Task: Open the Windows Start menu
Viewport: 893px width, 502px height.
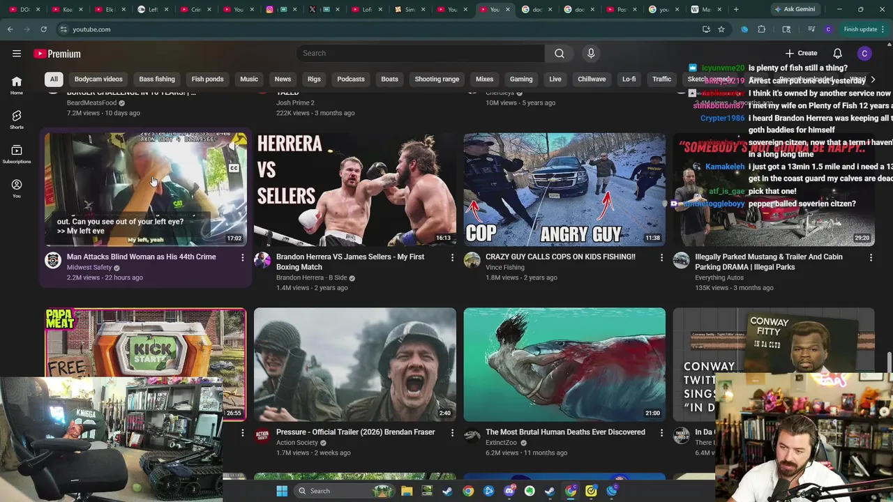Action: (x=282, y=491)
